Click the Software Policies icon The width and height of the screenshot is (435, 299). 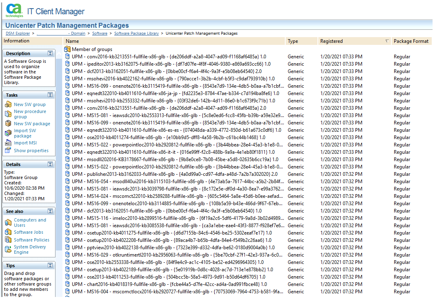pos(8,239)
